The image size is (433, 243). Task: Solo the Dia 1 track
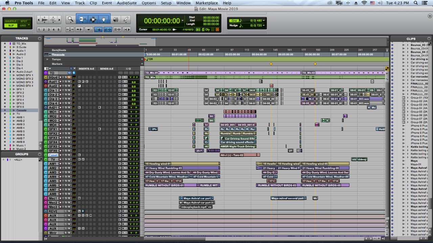66,90
